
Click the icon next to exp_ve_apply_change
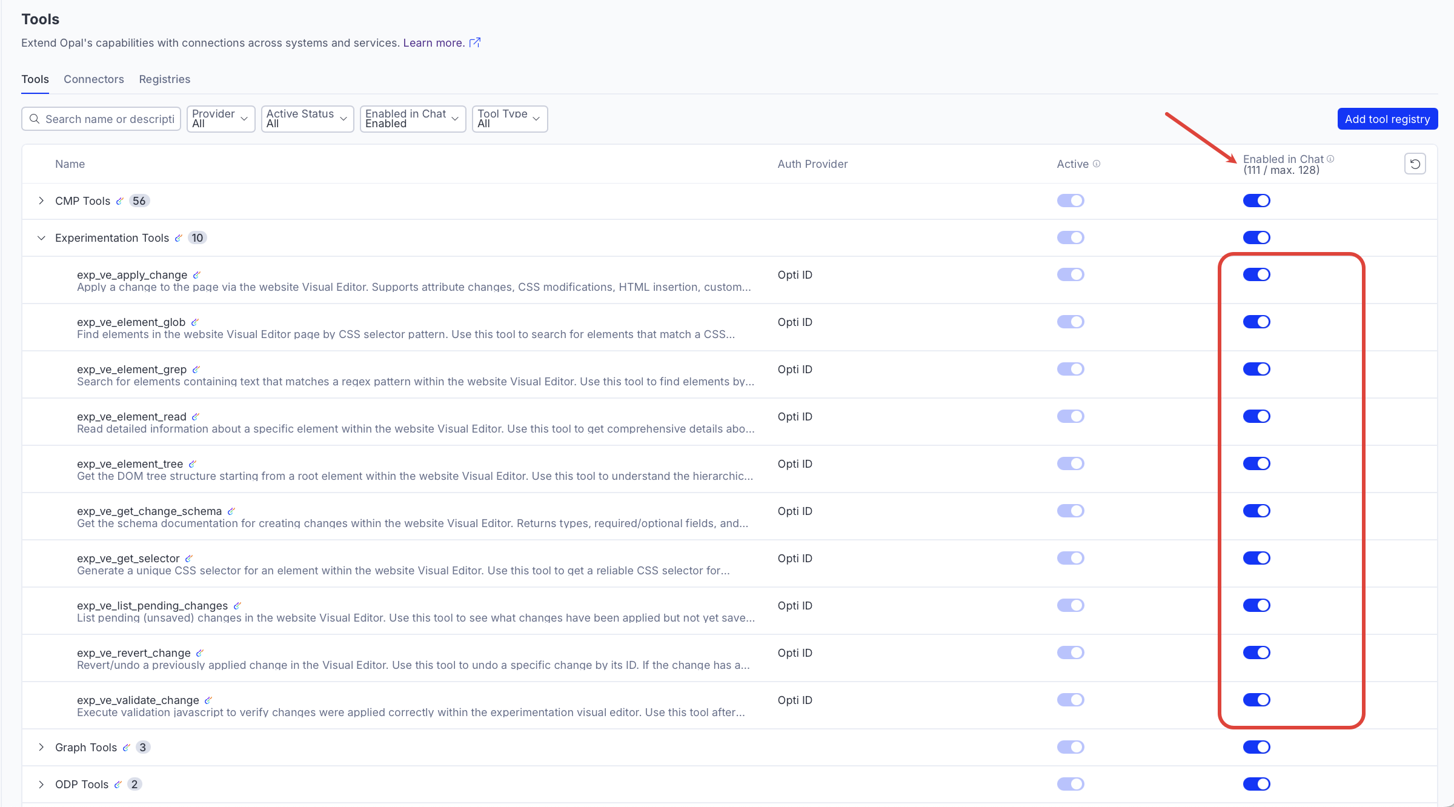(196, 275)
